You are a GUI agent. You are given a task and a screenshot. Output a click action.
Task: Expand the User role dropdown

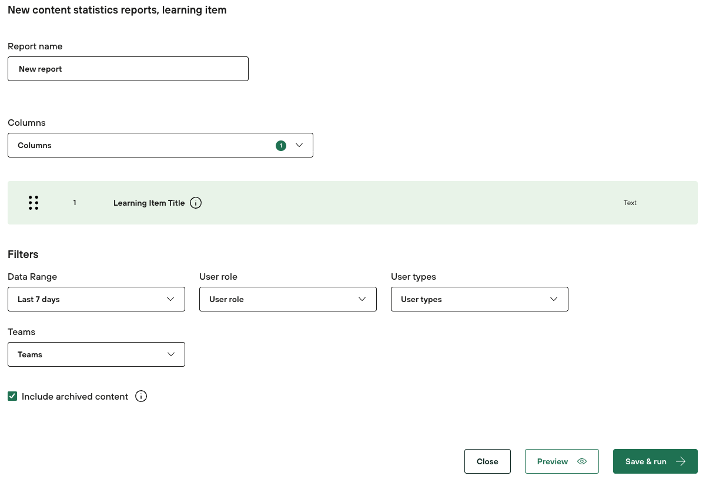(x=288, y=299)
